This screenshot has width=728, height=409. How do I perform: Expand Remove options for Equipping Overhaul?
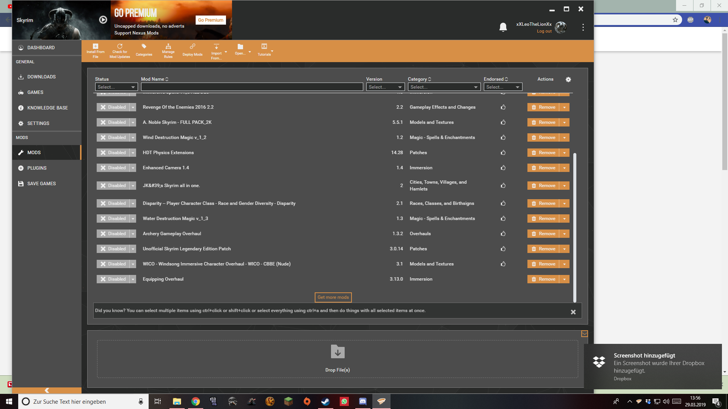tap(564, 279)
